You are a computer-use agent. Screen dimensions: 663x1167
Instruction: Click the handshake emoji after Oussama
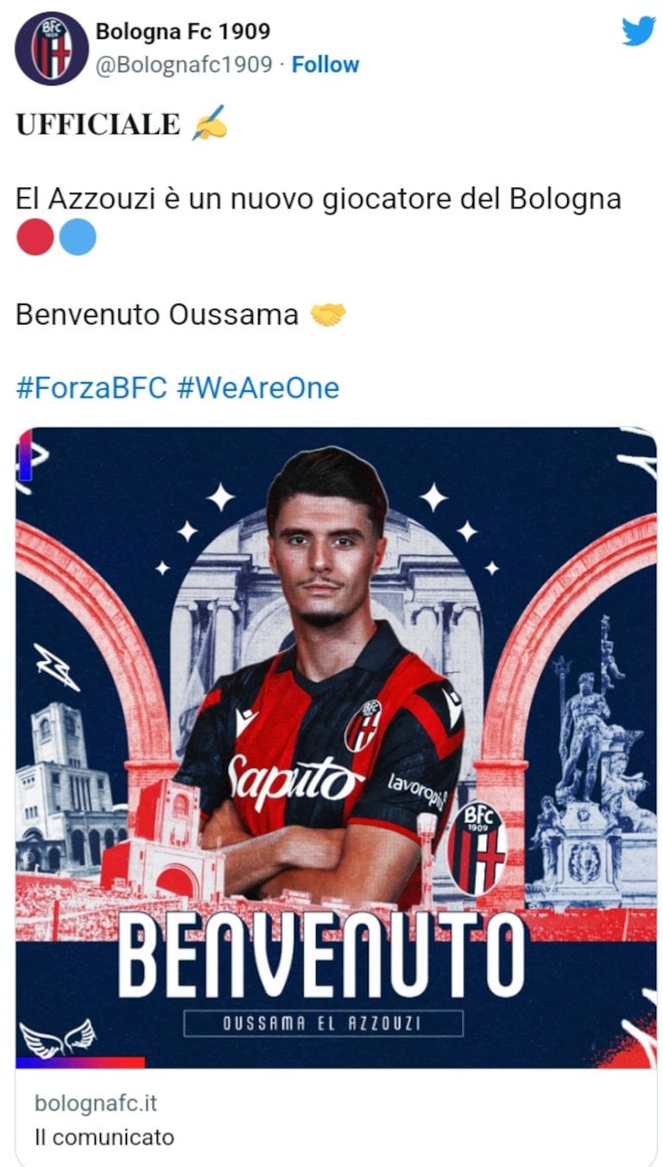[327, 315]
